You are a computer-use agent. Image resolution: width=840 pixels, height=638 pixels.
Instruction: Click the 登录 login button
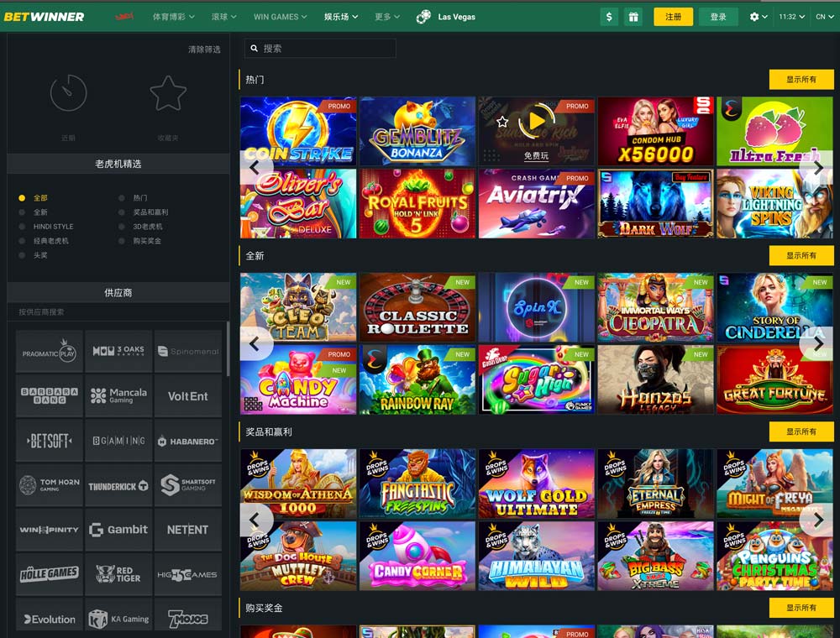pos(718,17)
